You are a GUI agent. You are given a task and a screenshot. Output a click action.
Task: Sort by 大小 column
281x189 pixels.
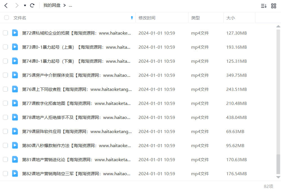click(x=230, y=18)
